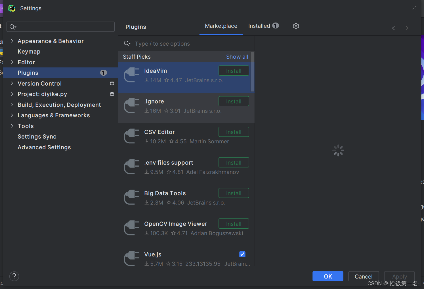Click the OpenCV Image Viewer plugin icon
Viewport: 424px width, 289px height.
coord(131,228)
